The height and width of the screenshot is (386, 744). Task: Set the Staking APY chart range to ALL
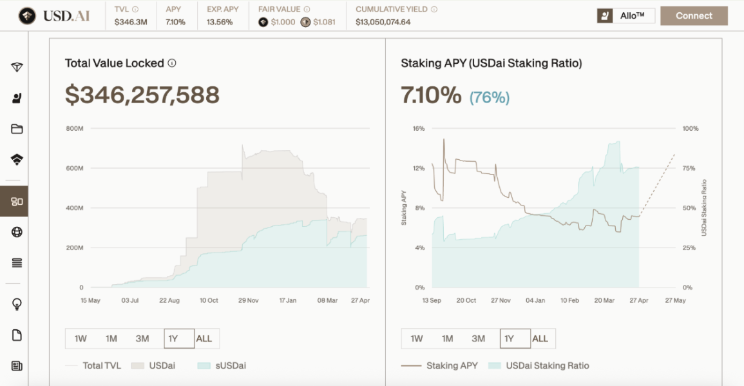[x=540, y=338]
